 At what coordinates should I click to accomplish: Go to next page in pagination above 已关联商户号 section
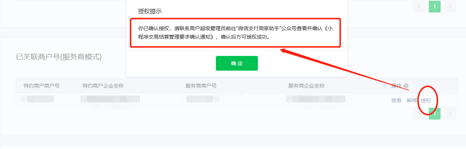coord(449,6)
